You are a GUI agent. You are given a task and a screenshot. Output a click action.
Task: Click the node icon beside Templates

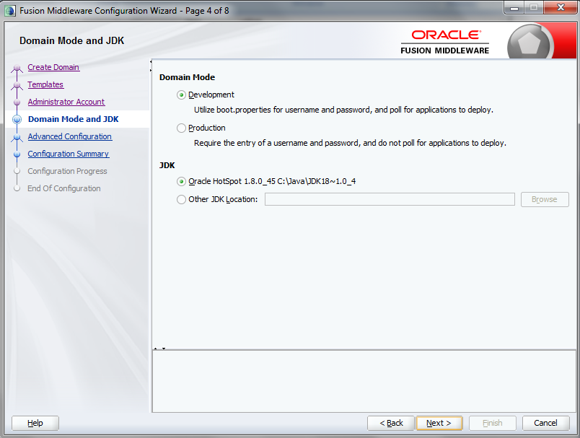click(x=17, y=84)
